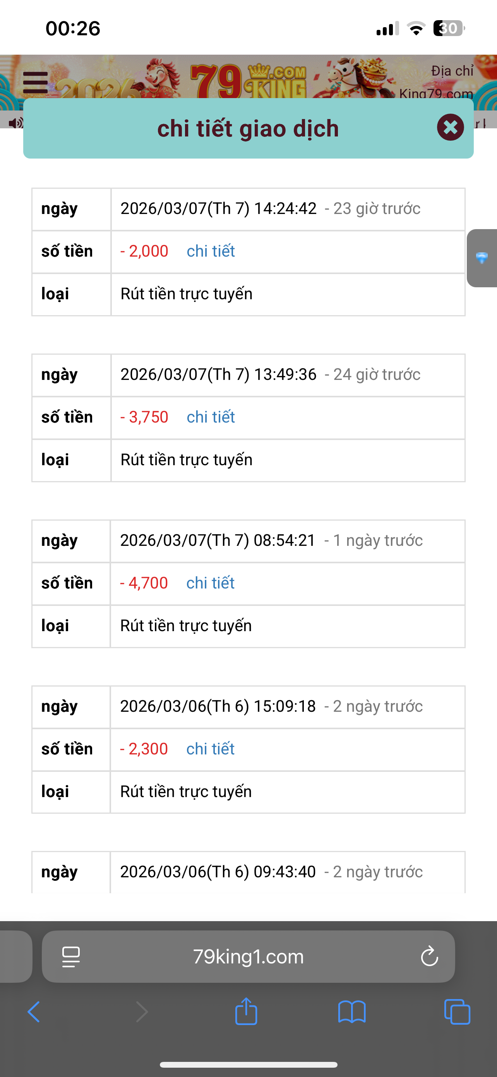The height and width of the screenshot is (1077, 497).
Task: Open chi tiết link for -3,750 withdrawal
Action: [211, 417]
